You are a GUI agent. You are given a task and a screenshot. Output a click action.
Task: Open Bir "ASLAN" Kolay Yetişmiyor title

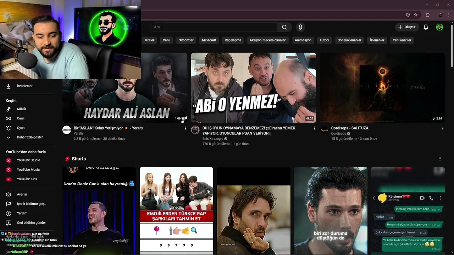[x=108, y=128]
